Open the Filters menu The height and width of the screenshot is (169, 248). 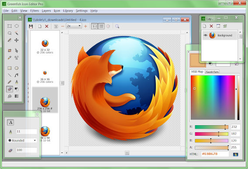coord(34,11)
